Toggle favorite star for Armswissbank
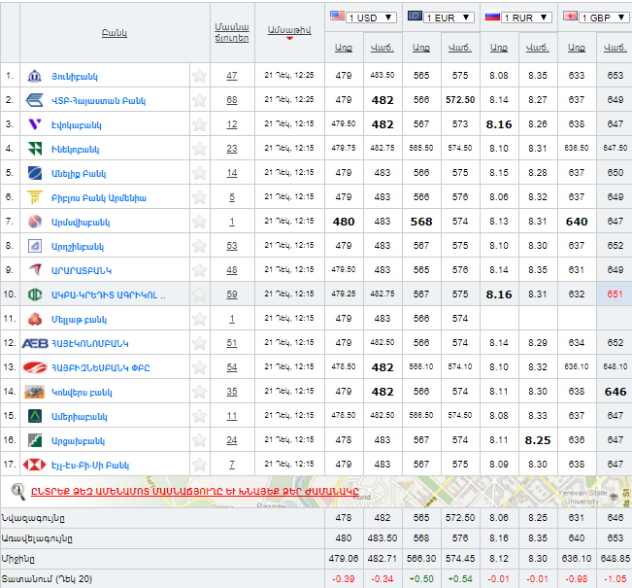The width and height of the screenshot is (632, 588). (x=200, y=222)
